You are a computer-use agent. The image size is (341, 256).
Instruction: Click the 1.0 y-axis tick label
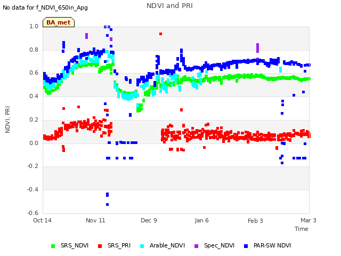point(34,26)
